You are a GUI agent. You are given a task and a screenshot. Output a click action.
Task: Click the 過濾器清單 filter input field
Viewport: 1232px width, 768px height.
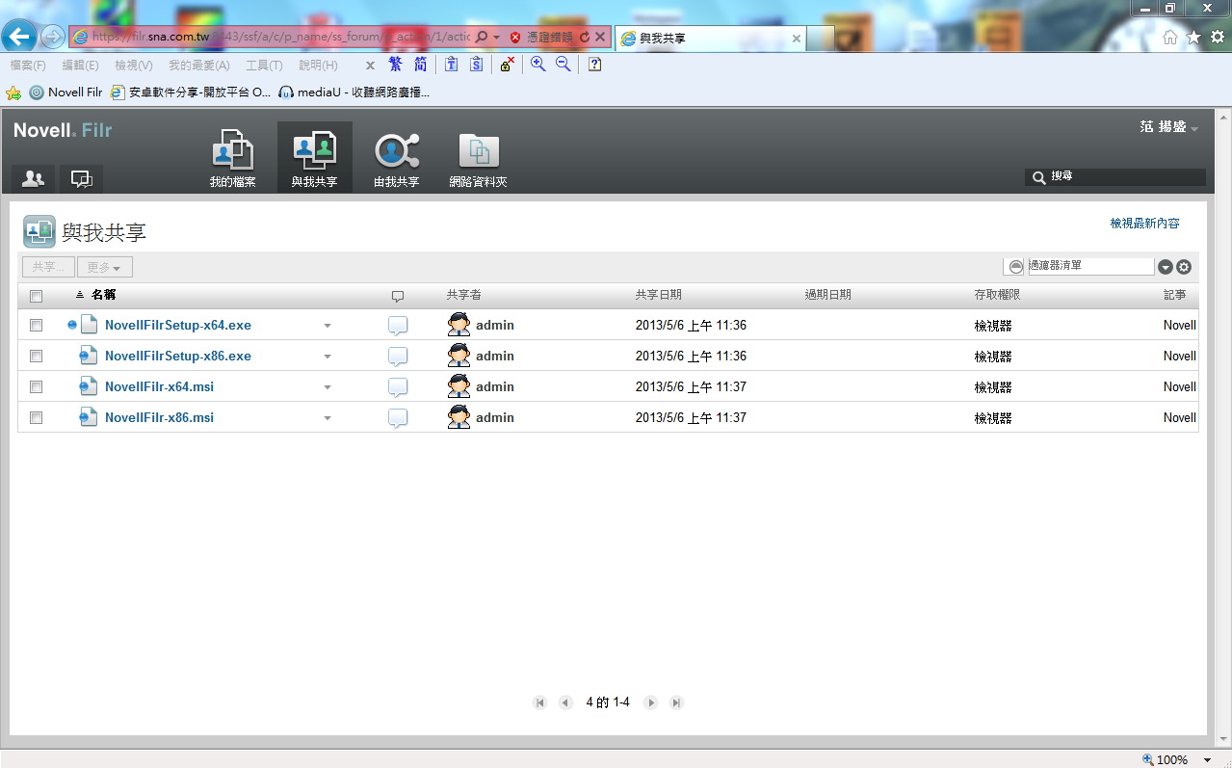tap(1090, 266)
